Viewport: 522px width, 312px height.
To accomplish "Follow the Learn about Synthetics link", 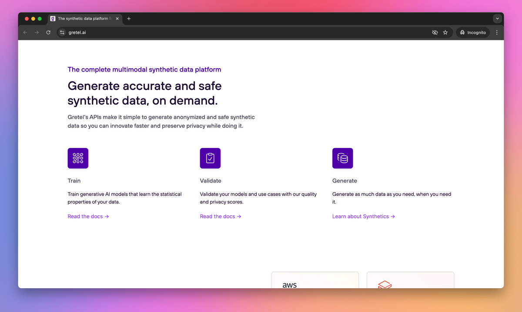I will 364,217.
